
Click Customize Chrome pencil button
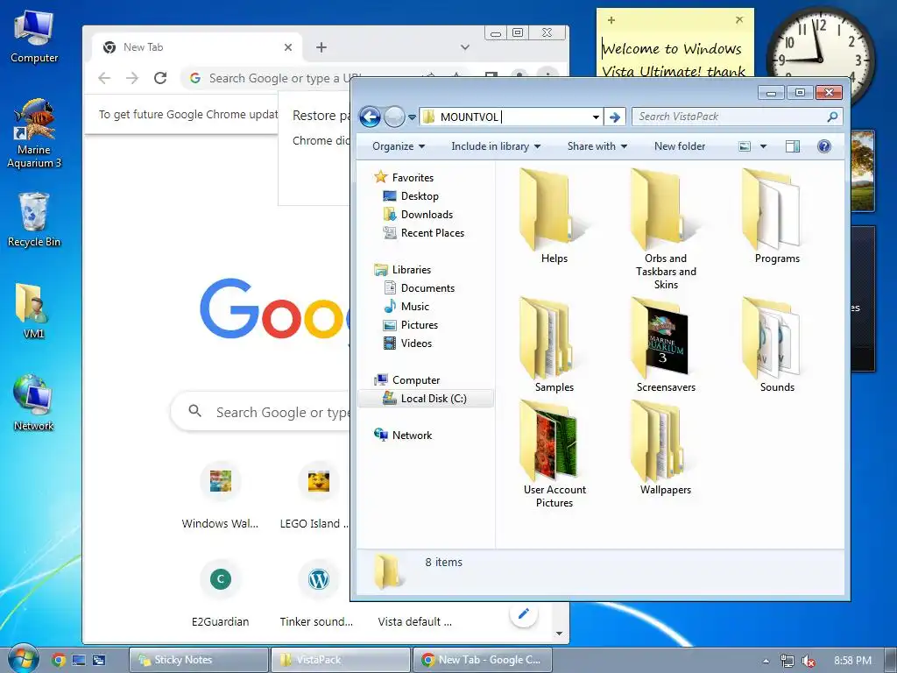(x=523, y=614)
